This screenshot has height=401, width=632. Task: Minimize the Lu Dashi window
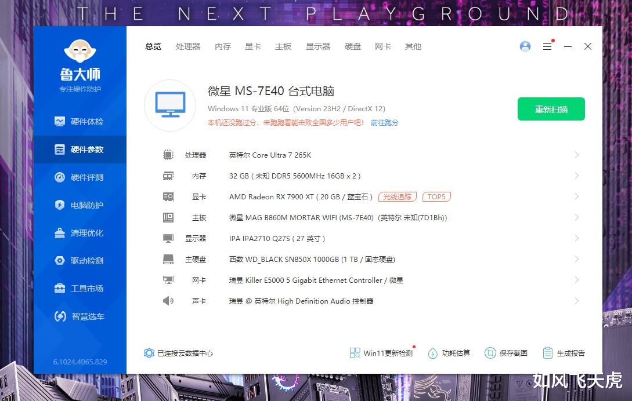pyautogui.click(x=568, y=47)
